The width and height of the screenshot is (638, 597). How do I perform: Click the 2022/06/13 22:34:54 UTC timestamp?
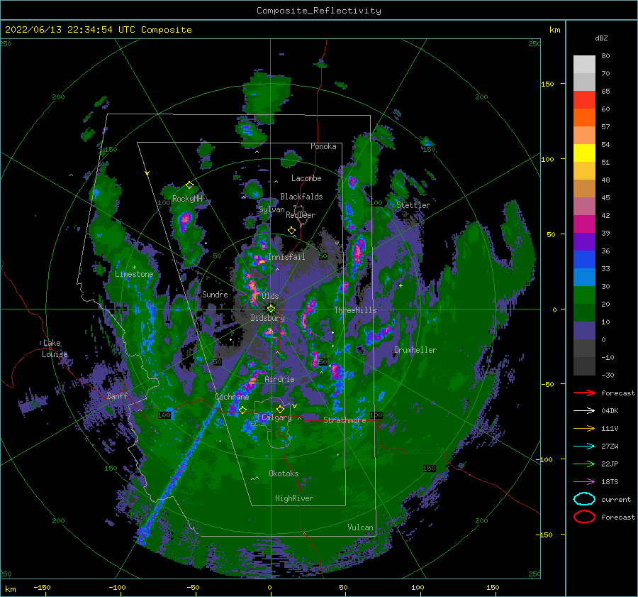point(99,30)
